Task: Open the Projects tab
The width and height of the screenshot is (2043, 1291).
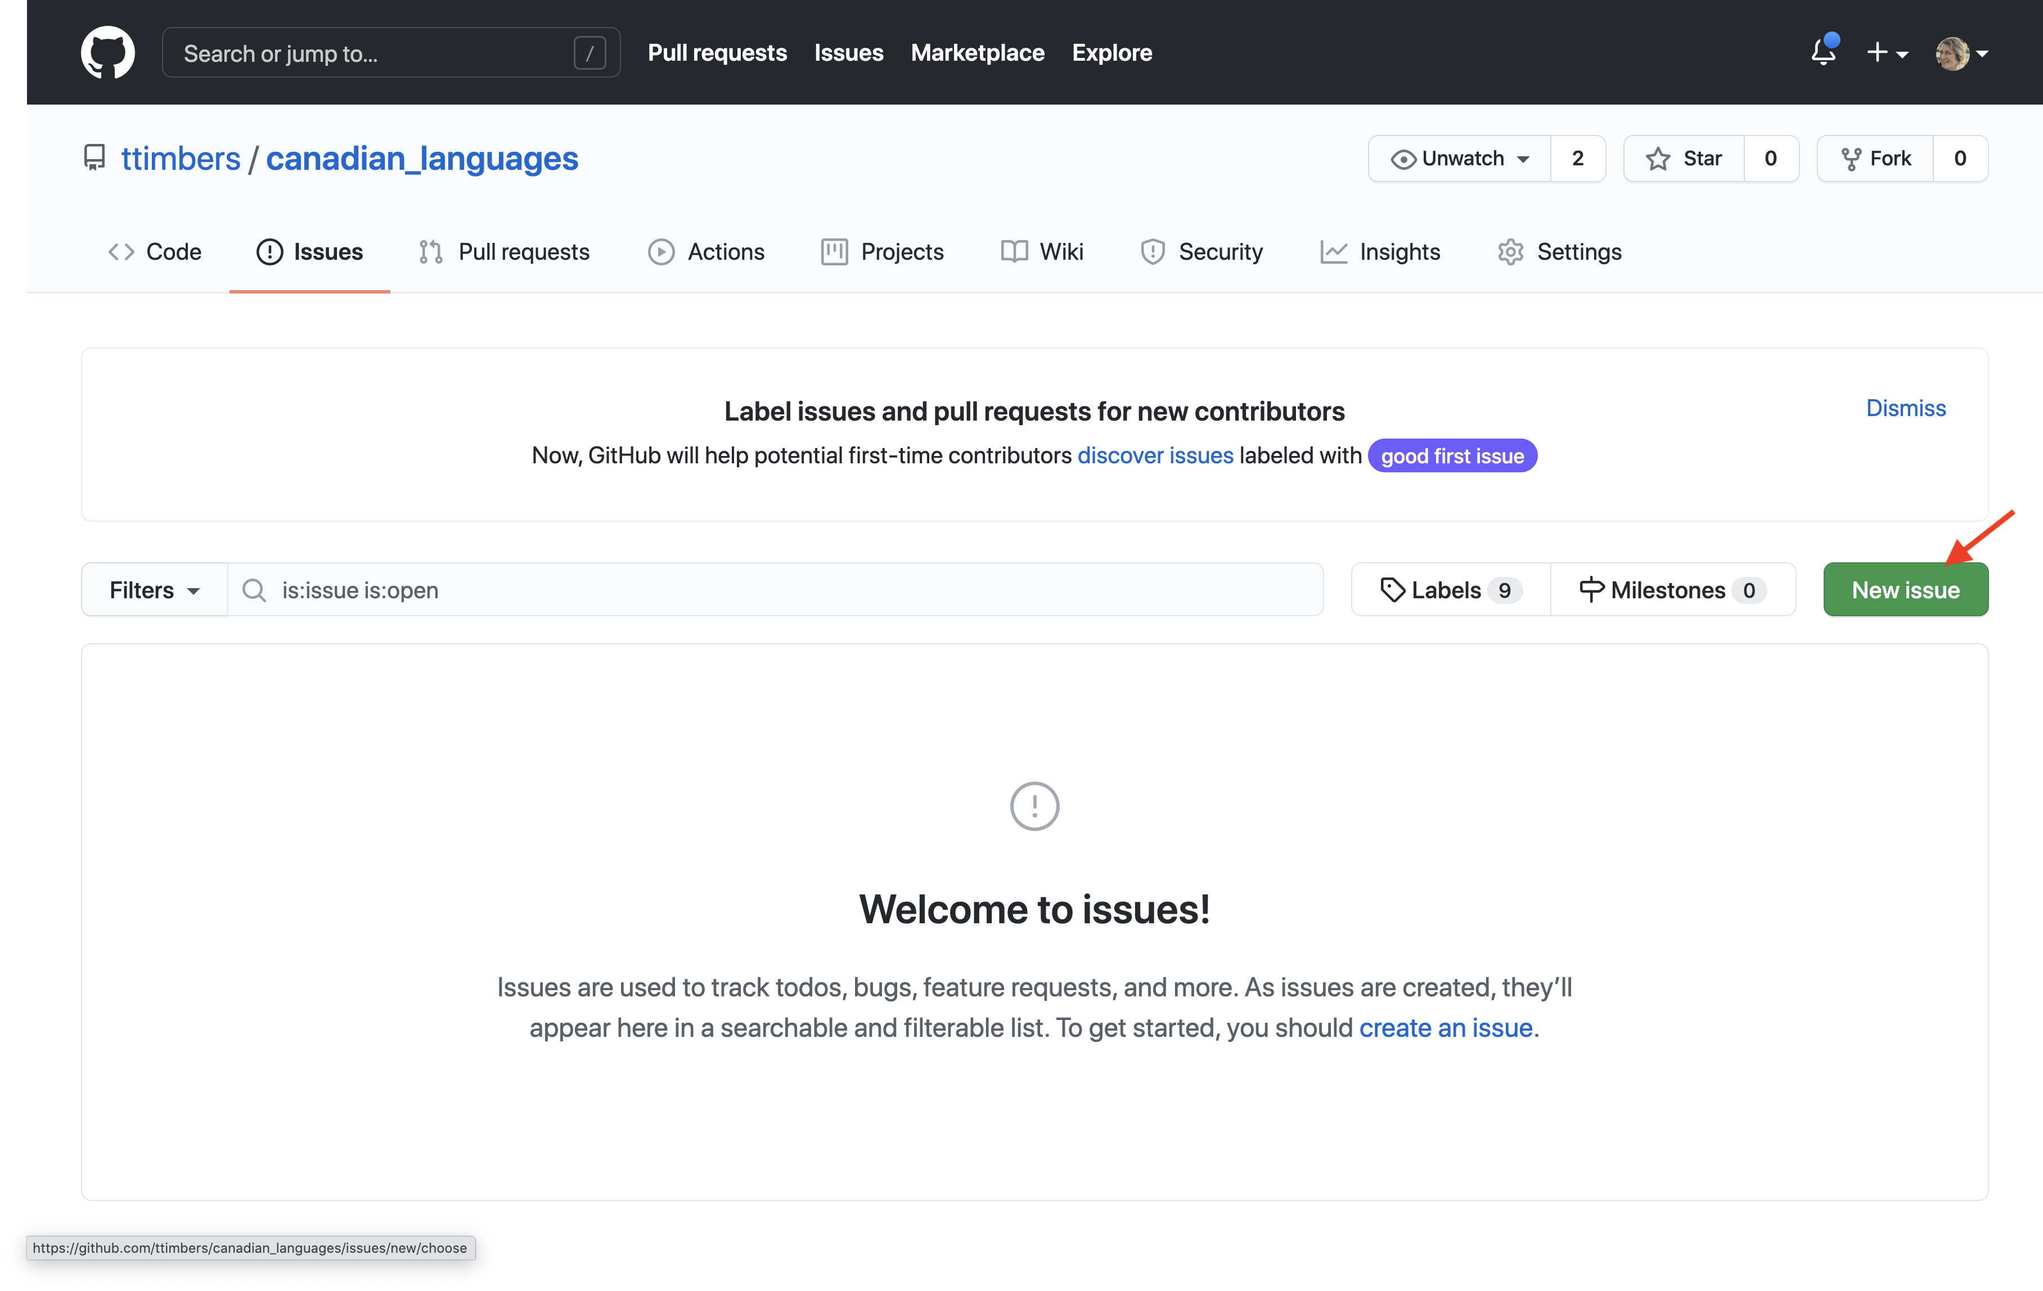Action: pyautogui.click(x=883, y=252)
